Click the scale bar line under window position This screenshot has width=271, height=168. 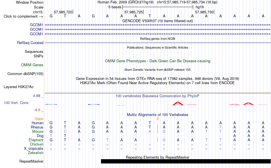[x=158, y=7]
